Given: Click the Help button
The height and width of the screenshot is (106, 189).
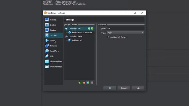Looking at the screenshot, I should pos(138,88).
